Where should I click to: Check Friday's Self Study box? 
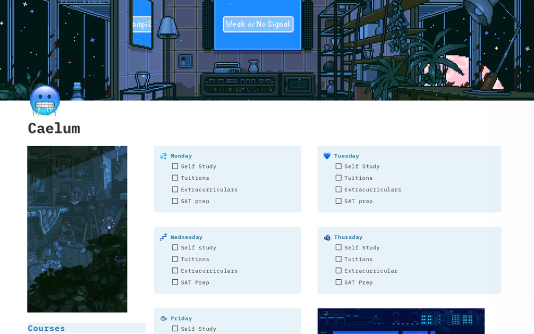(x=175, y=329)
